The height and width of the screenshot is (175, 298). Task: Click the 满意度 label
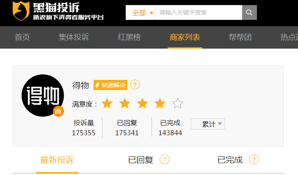click(85, 104)
